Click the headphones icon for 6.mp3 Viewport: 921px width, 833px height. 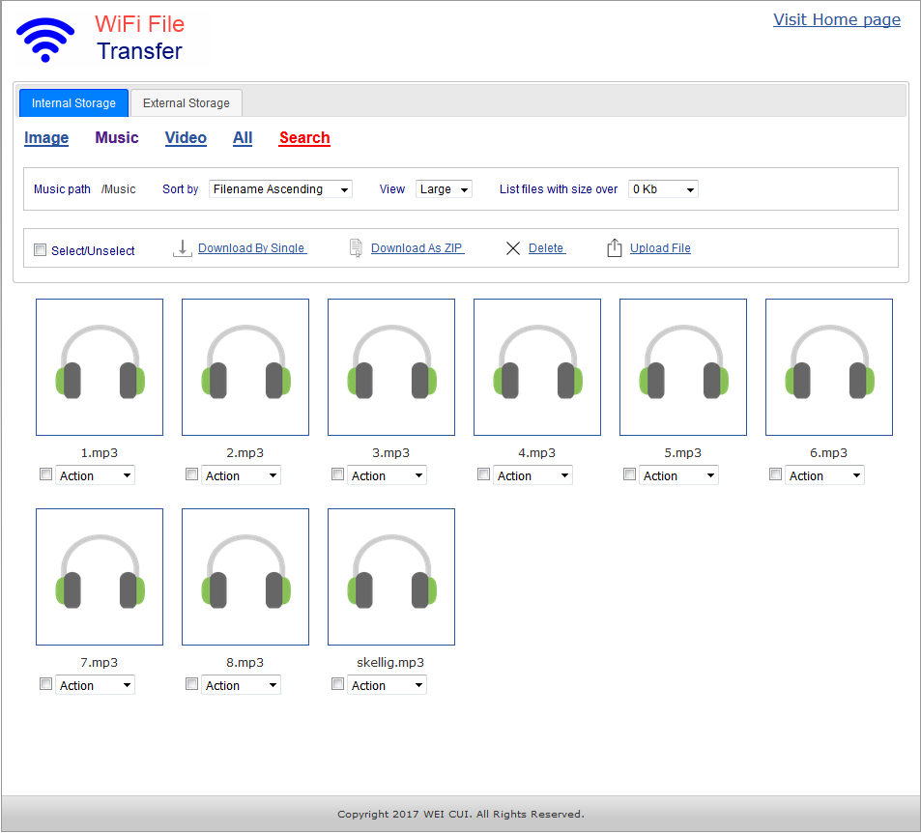(829, 367)
